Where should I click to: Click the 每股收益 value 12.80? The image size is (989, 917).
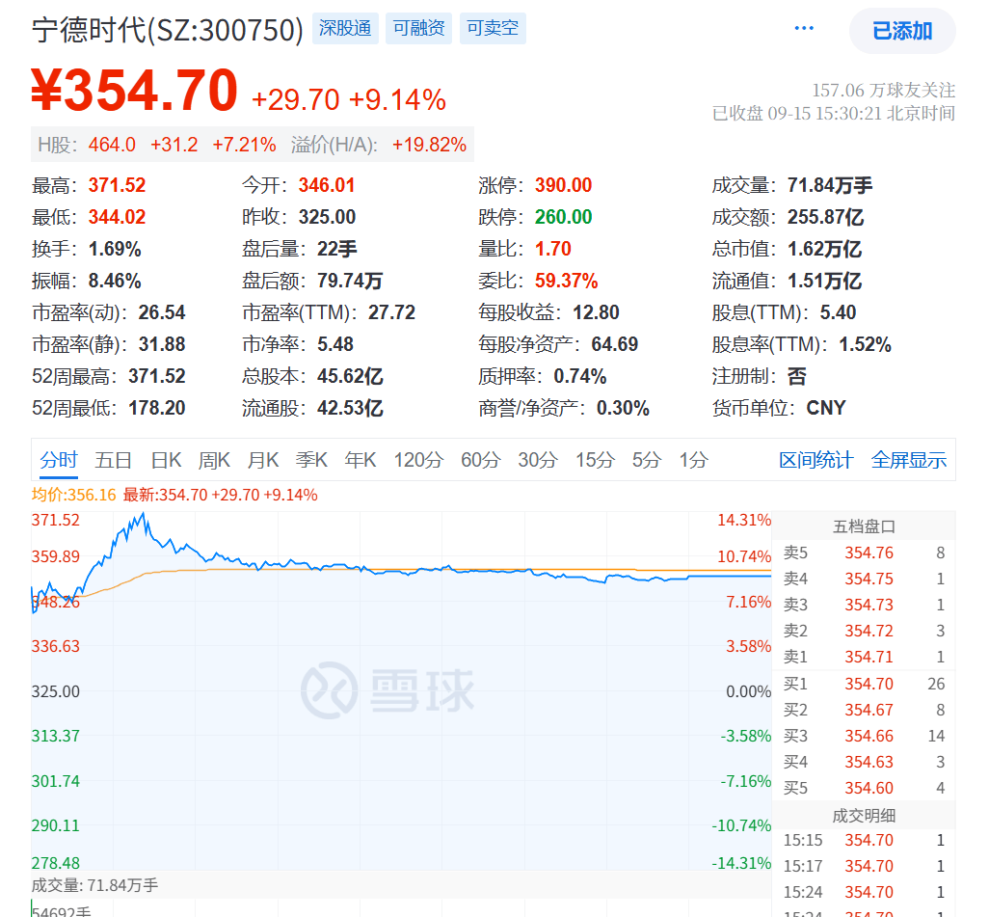pyautogui.click(x=596, y=312)
